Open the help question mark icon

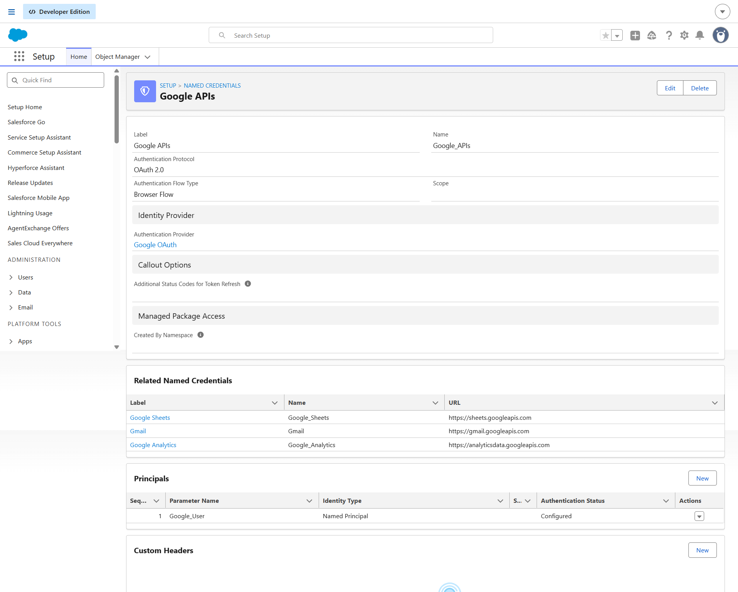(669, 35)
